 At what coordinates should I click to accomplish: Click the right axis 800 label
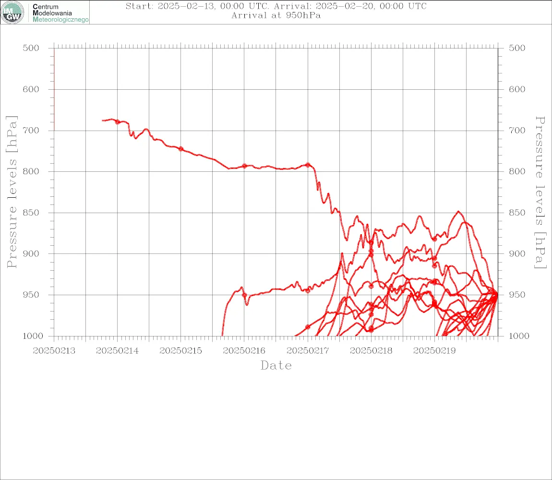coord(517,171)
